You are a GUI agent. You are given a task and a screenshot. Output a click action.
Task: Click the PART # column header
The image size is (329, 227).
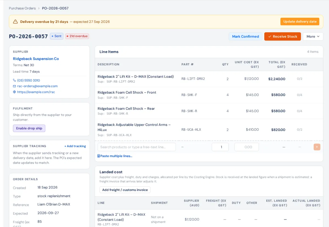pyautogui.click(x=188, y=65)
